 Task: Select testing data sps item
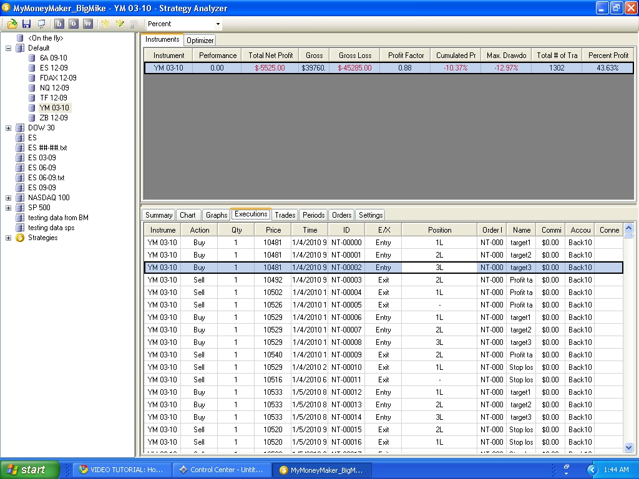[x=51, y=228]
